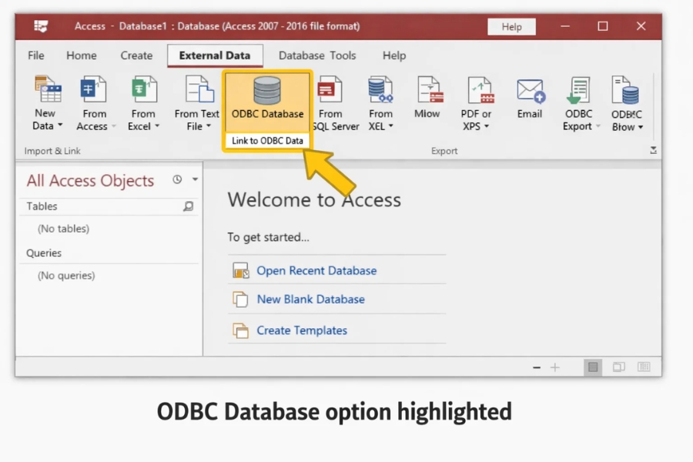Click the zoom minus control
Viewport: 693px width, 462px height.
tap(536, 367)
